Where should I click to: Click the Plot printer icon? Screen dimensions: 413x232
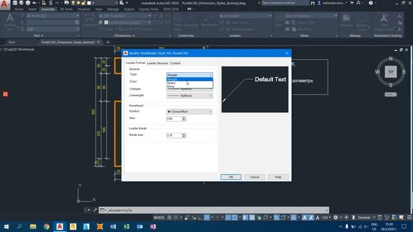point(28,3)
